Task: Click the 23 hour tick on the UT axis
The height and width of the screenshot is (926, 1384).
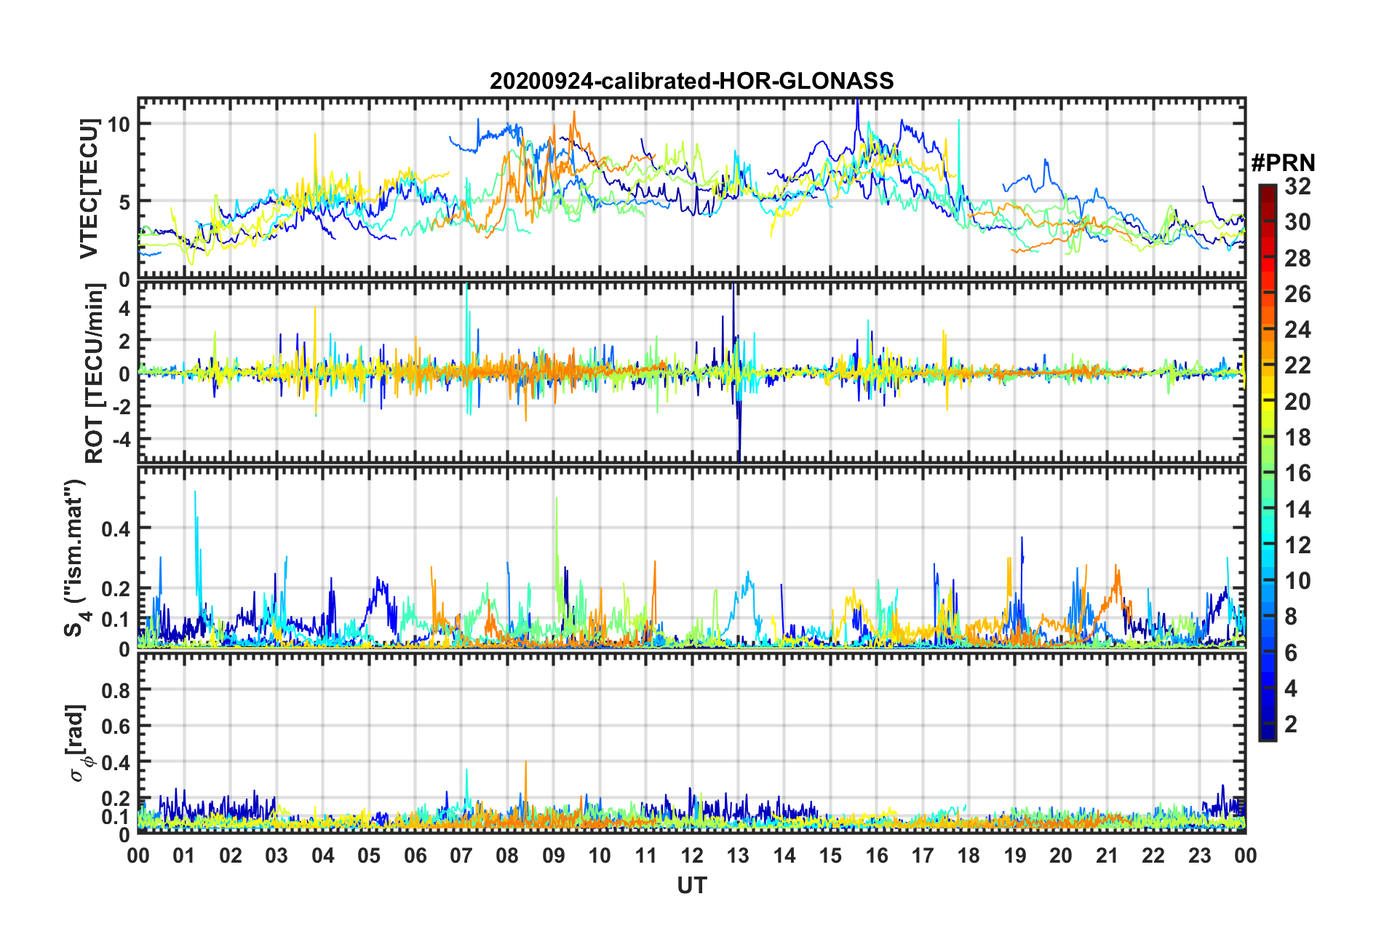Action: [1199, 855]
